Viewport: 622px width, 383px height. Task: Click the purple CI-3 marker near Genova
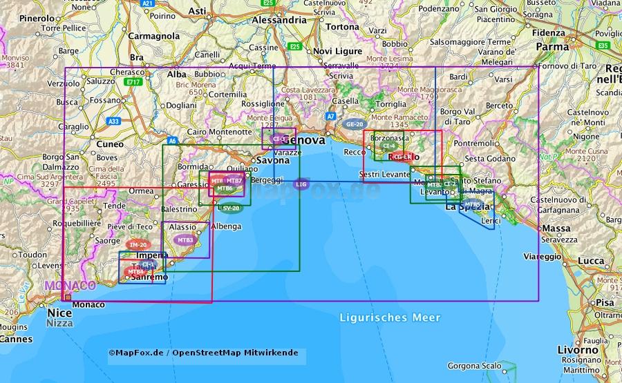click(279, 139)
